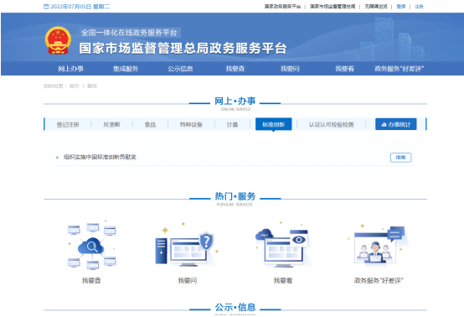Click the calendar icon beside the date
Screen dimensions: 464x317
point(46,7)
